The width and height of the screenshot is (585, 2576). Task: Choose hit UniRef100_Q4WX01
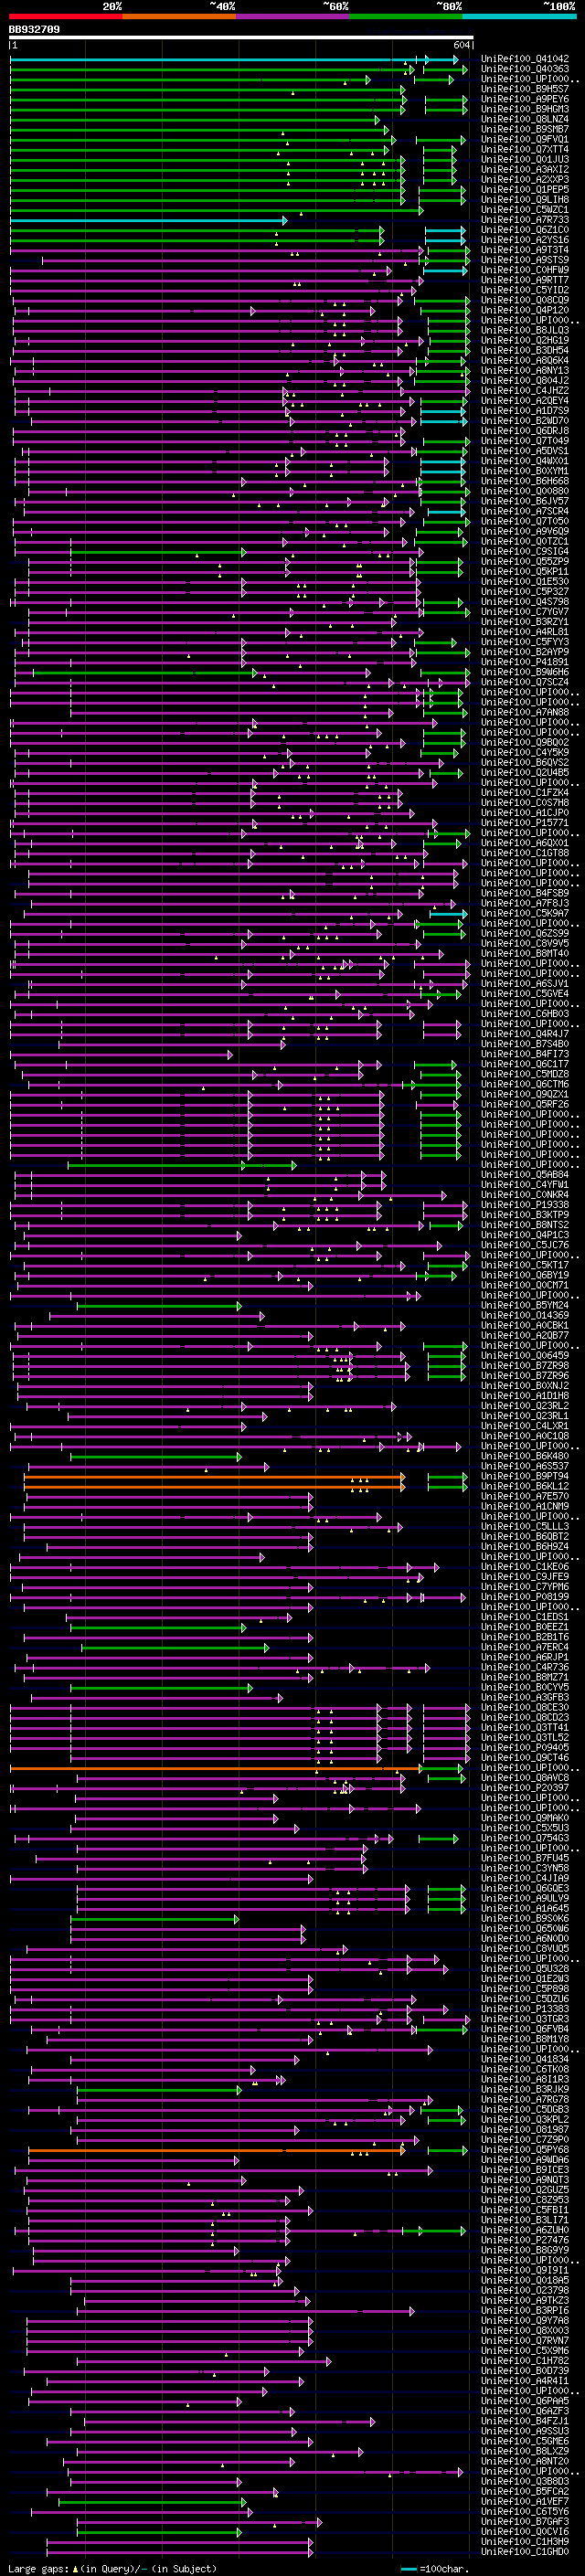pyautogui.click(x=525, y=461)
